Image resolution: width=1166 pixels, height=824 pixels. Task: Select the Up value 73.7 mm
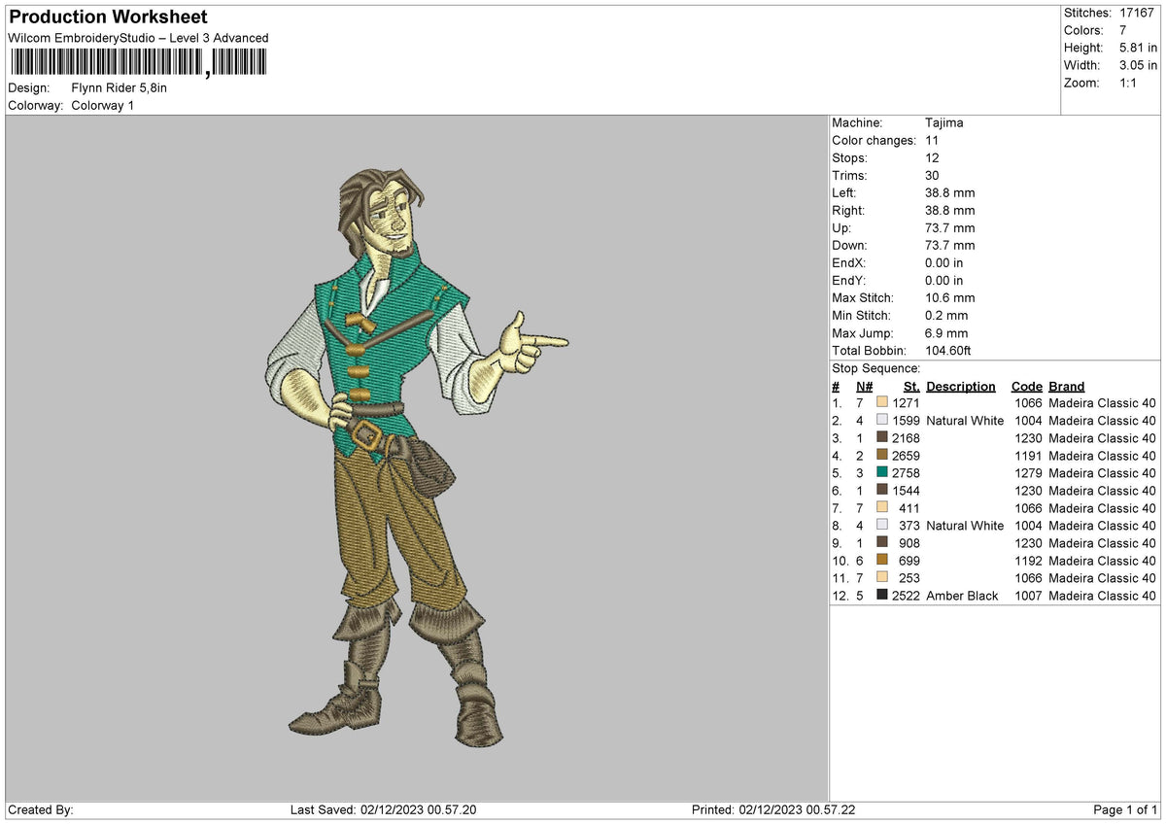point(950,228)
